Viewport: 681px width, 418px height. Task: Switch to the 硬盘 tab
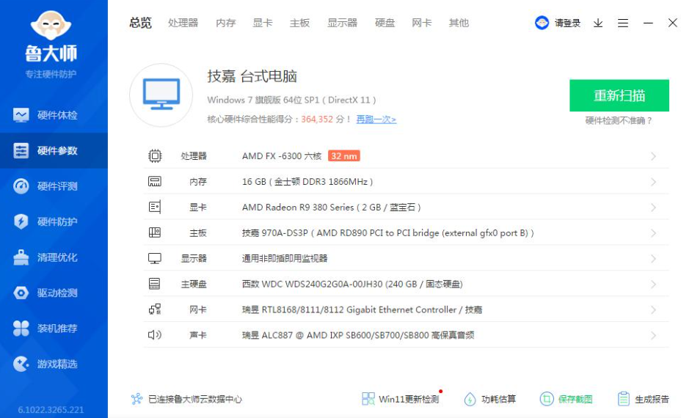pos(385,23)
